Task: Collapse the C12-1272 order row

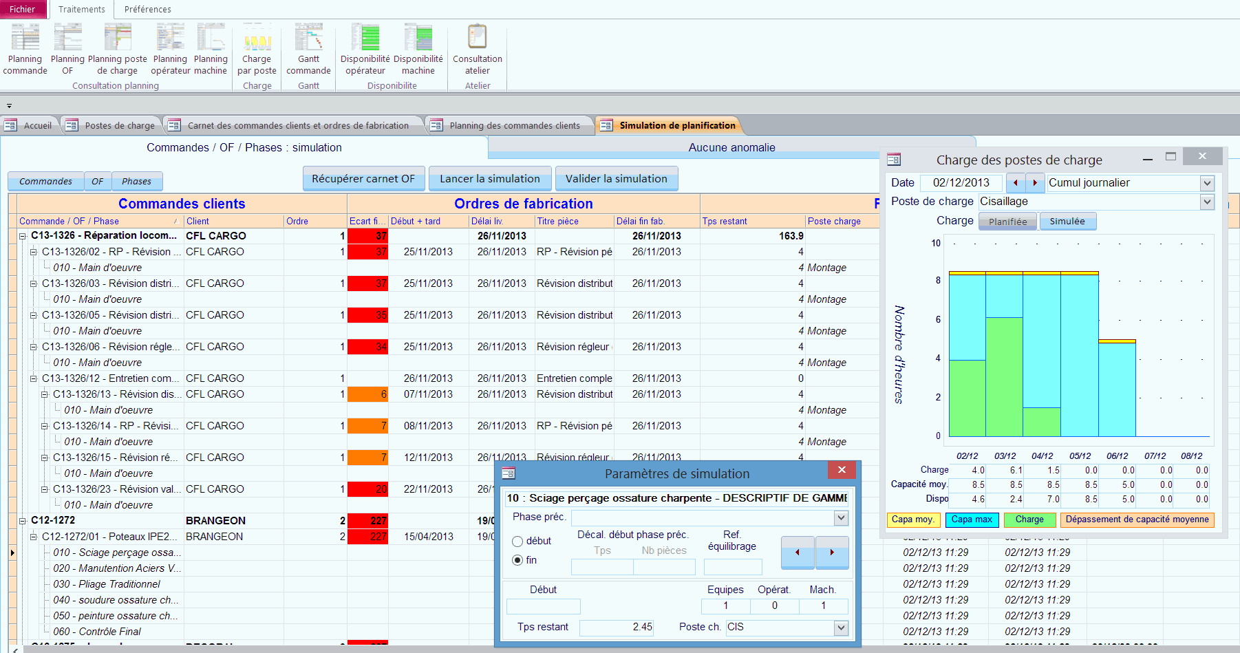Action: point(23,520)
